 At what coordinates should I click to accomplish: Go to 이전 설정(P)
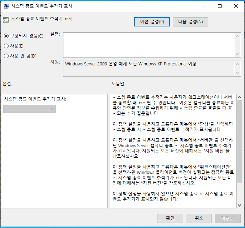point(152,22)
